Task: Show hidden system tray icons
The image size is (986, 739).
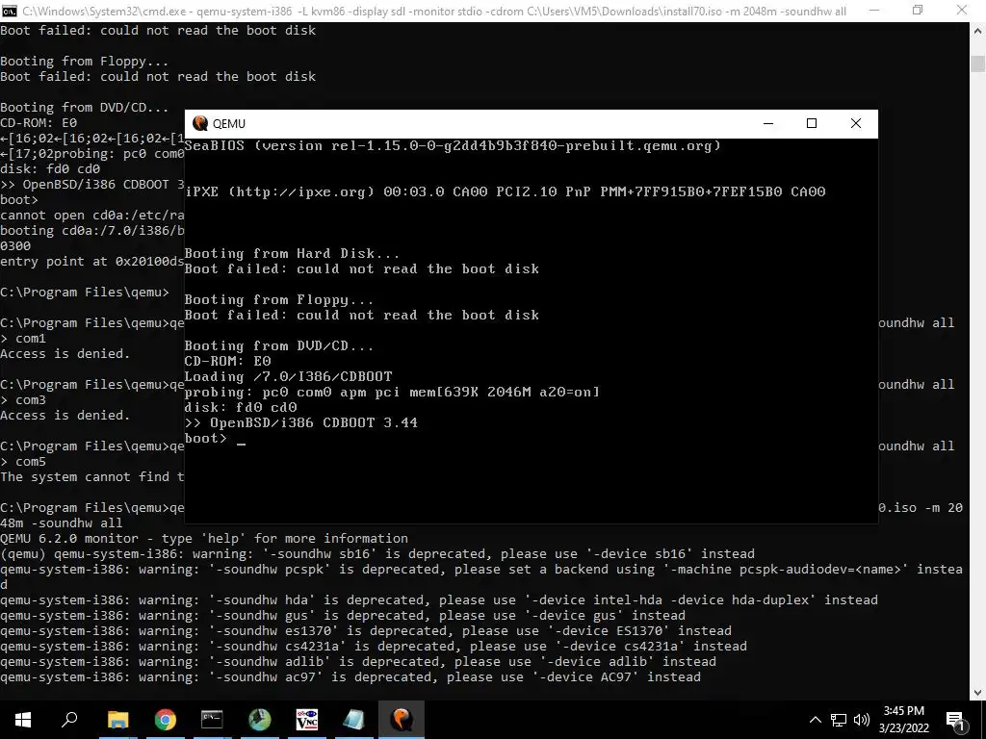Action: pyautogui.click(x=815, y=720)
